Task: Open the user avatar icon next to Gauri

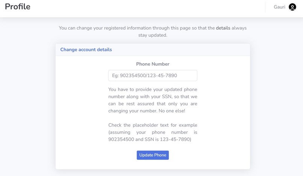Action: (292, 7)
